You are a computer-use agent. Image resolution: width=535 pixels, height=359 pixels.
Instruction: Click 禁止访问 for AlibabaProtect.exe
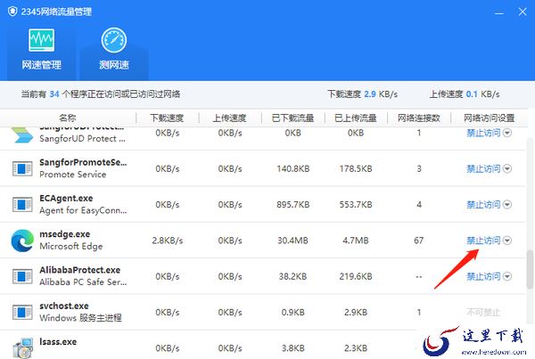coord(483,276)
